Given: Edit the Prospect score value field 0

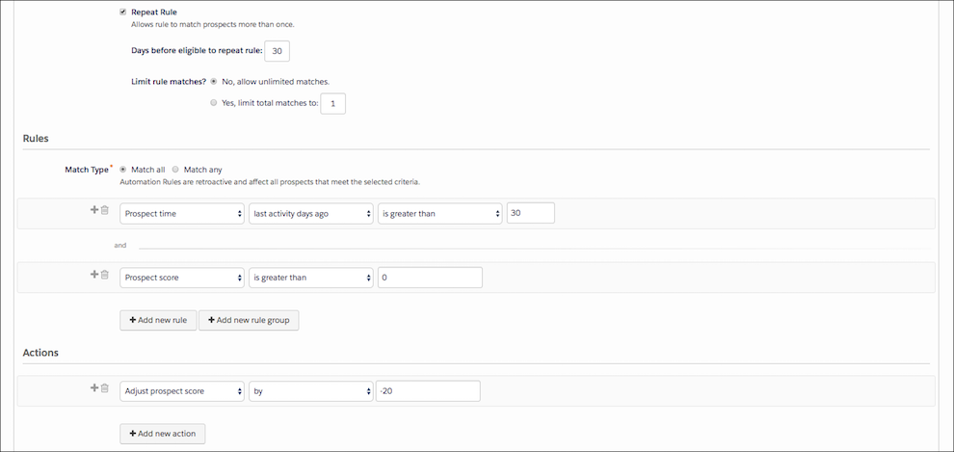Looking at the screenshot, I should tap(430, 278).
